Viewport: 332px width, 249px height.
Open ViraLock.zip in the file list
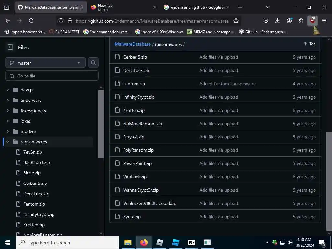pyautogui.click(x=135, y=177)
